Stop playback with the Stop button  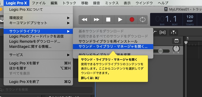coord(108,20)
